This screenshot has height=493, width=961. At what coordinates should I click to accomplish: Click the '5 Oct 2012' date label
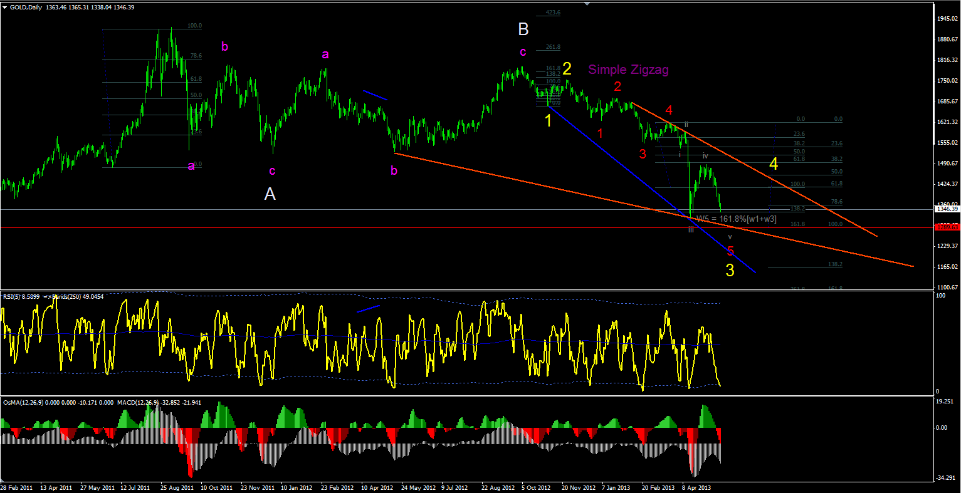pyautogui.click(x=537, y=487)
